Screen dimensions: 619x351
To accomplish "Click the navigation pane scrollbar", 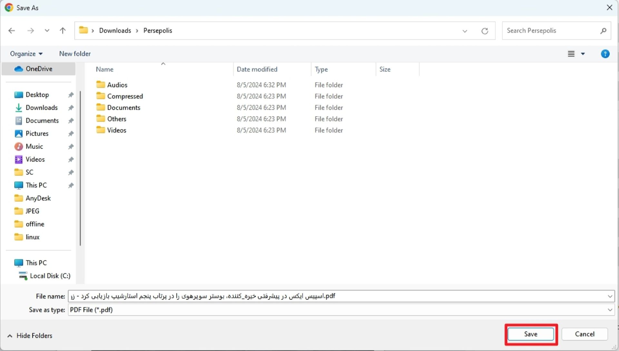I will point(80,169).
